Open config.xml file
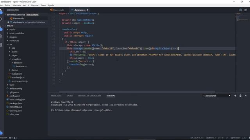This screenshot has width=250, height=140. tap(14, 96)
